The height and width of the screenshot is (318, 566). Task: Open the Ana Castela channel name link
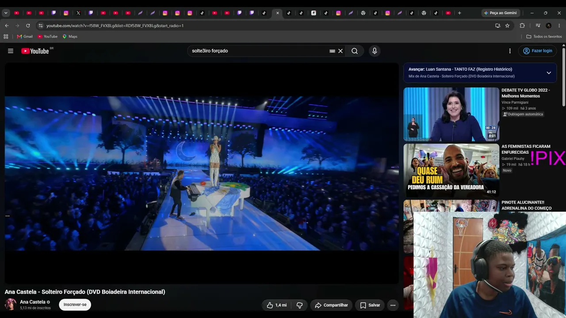(x=33, y=302)
